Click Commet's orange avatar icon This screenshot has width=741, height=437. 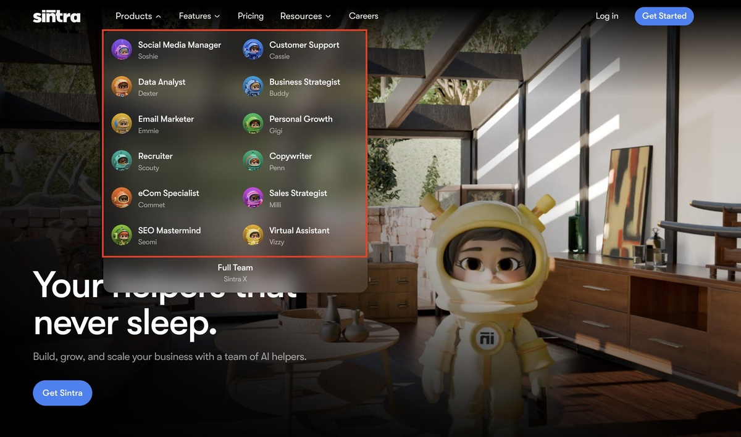(122, 198)
